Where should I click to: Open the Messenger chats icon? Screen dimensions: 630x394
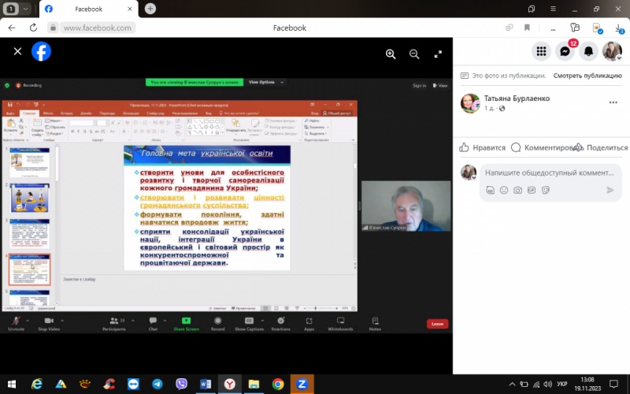pyautogui.click(x=565, y=51)
